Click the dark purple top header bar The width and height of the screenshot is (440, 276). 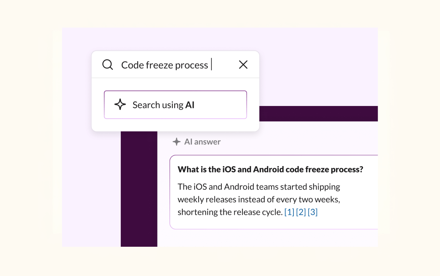(x=318, y=114)
